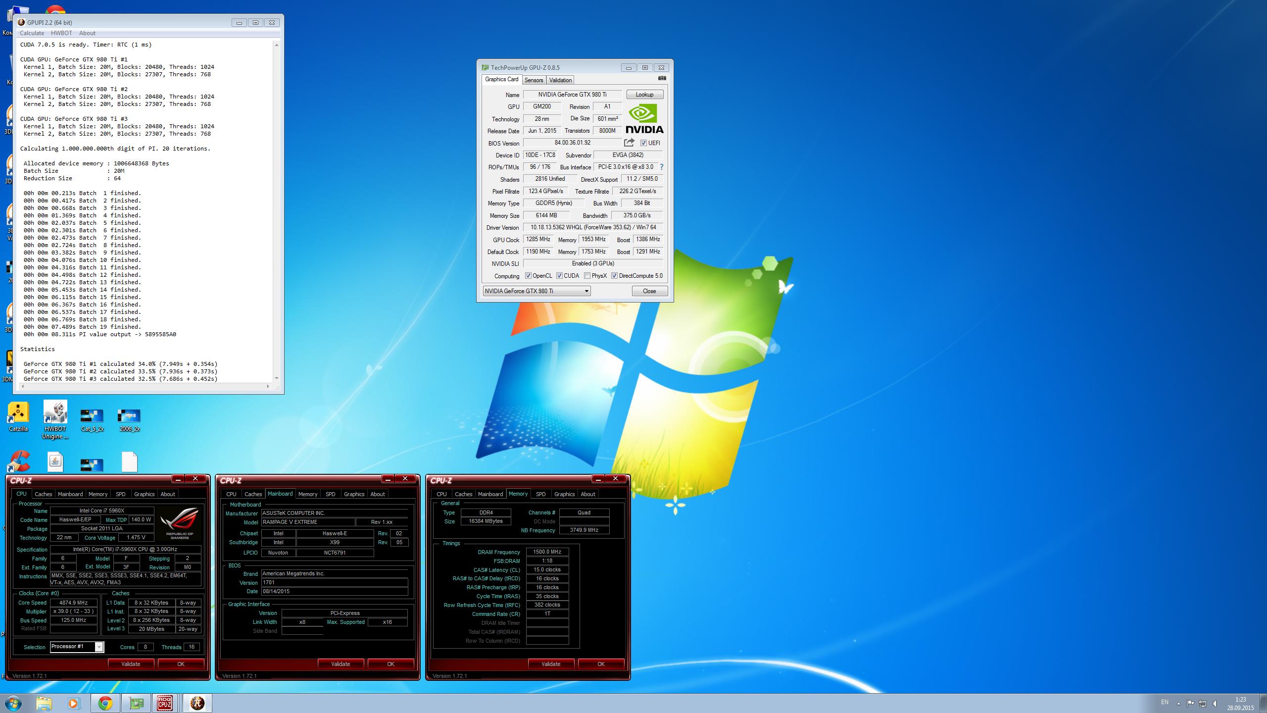Open the SPD tab in the middle CPU-Z window
This screenshot has height=713, width=1267.
click(330, 494)
